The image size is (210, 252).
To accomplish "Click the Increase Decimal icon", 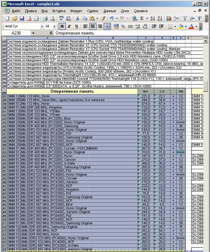I will pyautogui.click(x=138, y=26).
